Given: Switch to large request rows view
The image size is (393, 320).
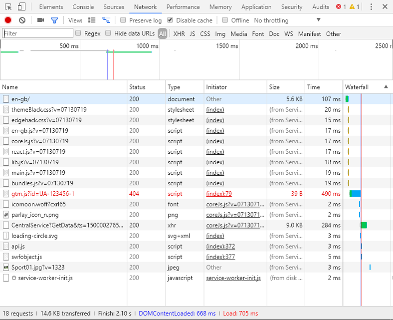Looking at the screenshot, I should [x=92, y=20].
